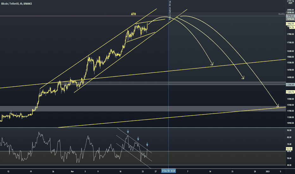Click the 16300.00 price axis tick
The image size is (295, 174).
(x=291, y=51)
